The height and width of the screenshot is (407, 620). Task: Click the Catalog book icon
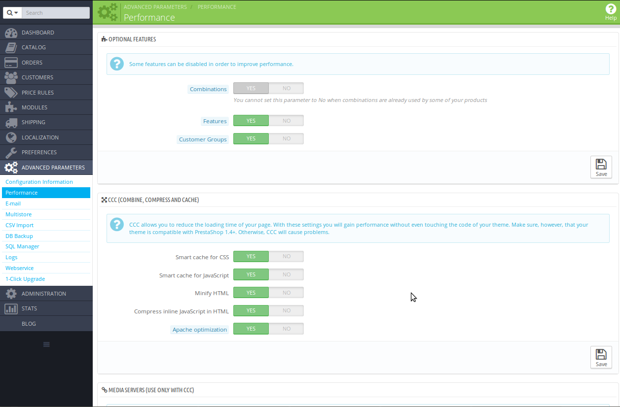point(11,47)
